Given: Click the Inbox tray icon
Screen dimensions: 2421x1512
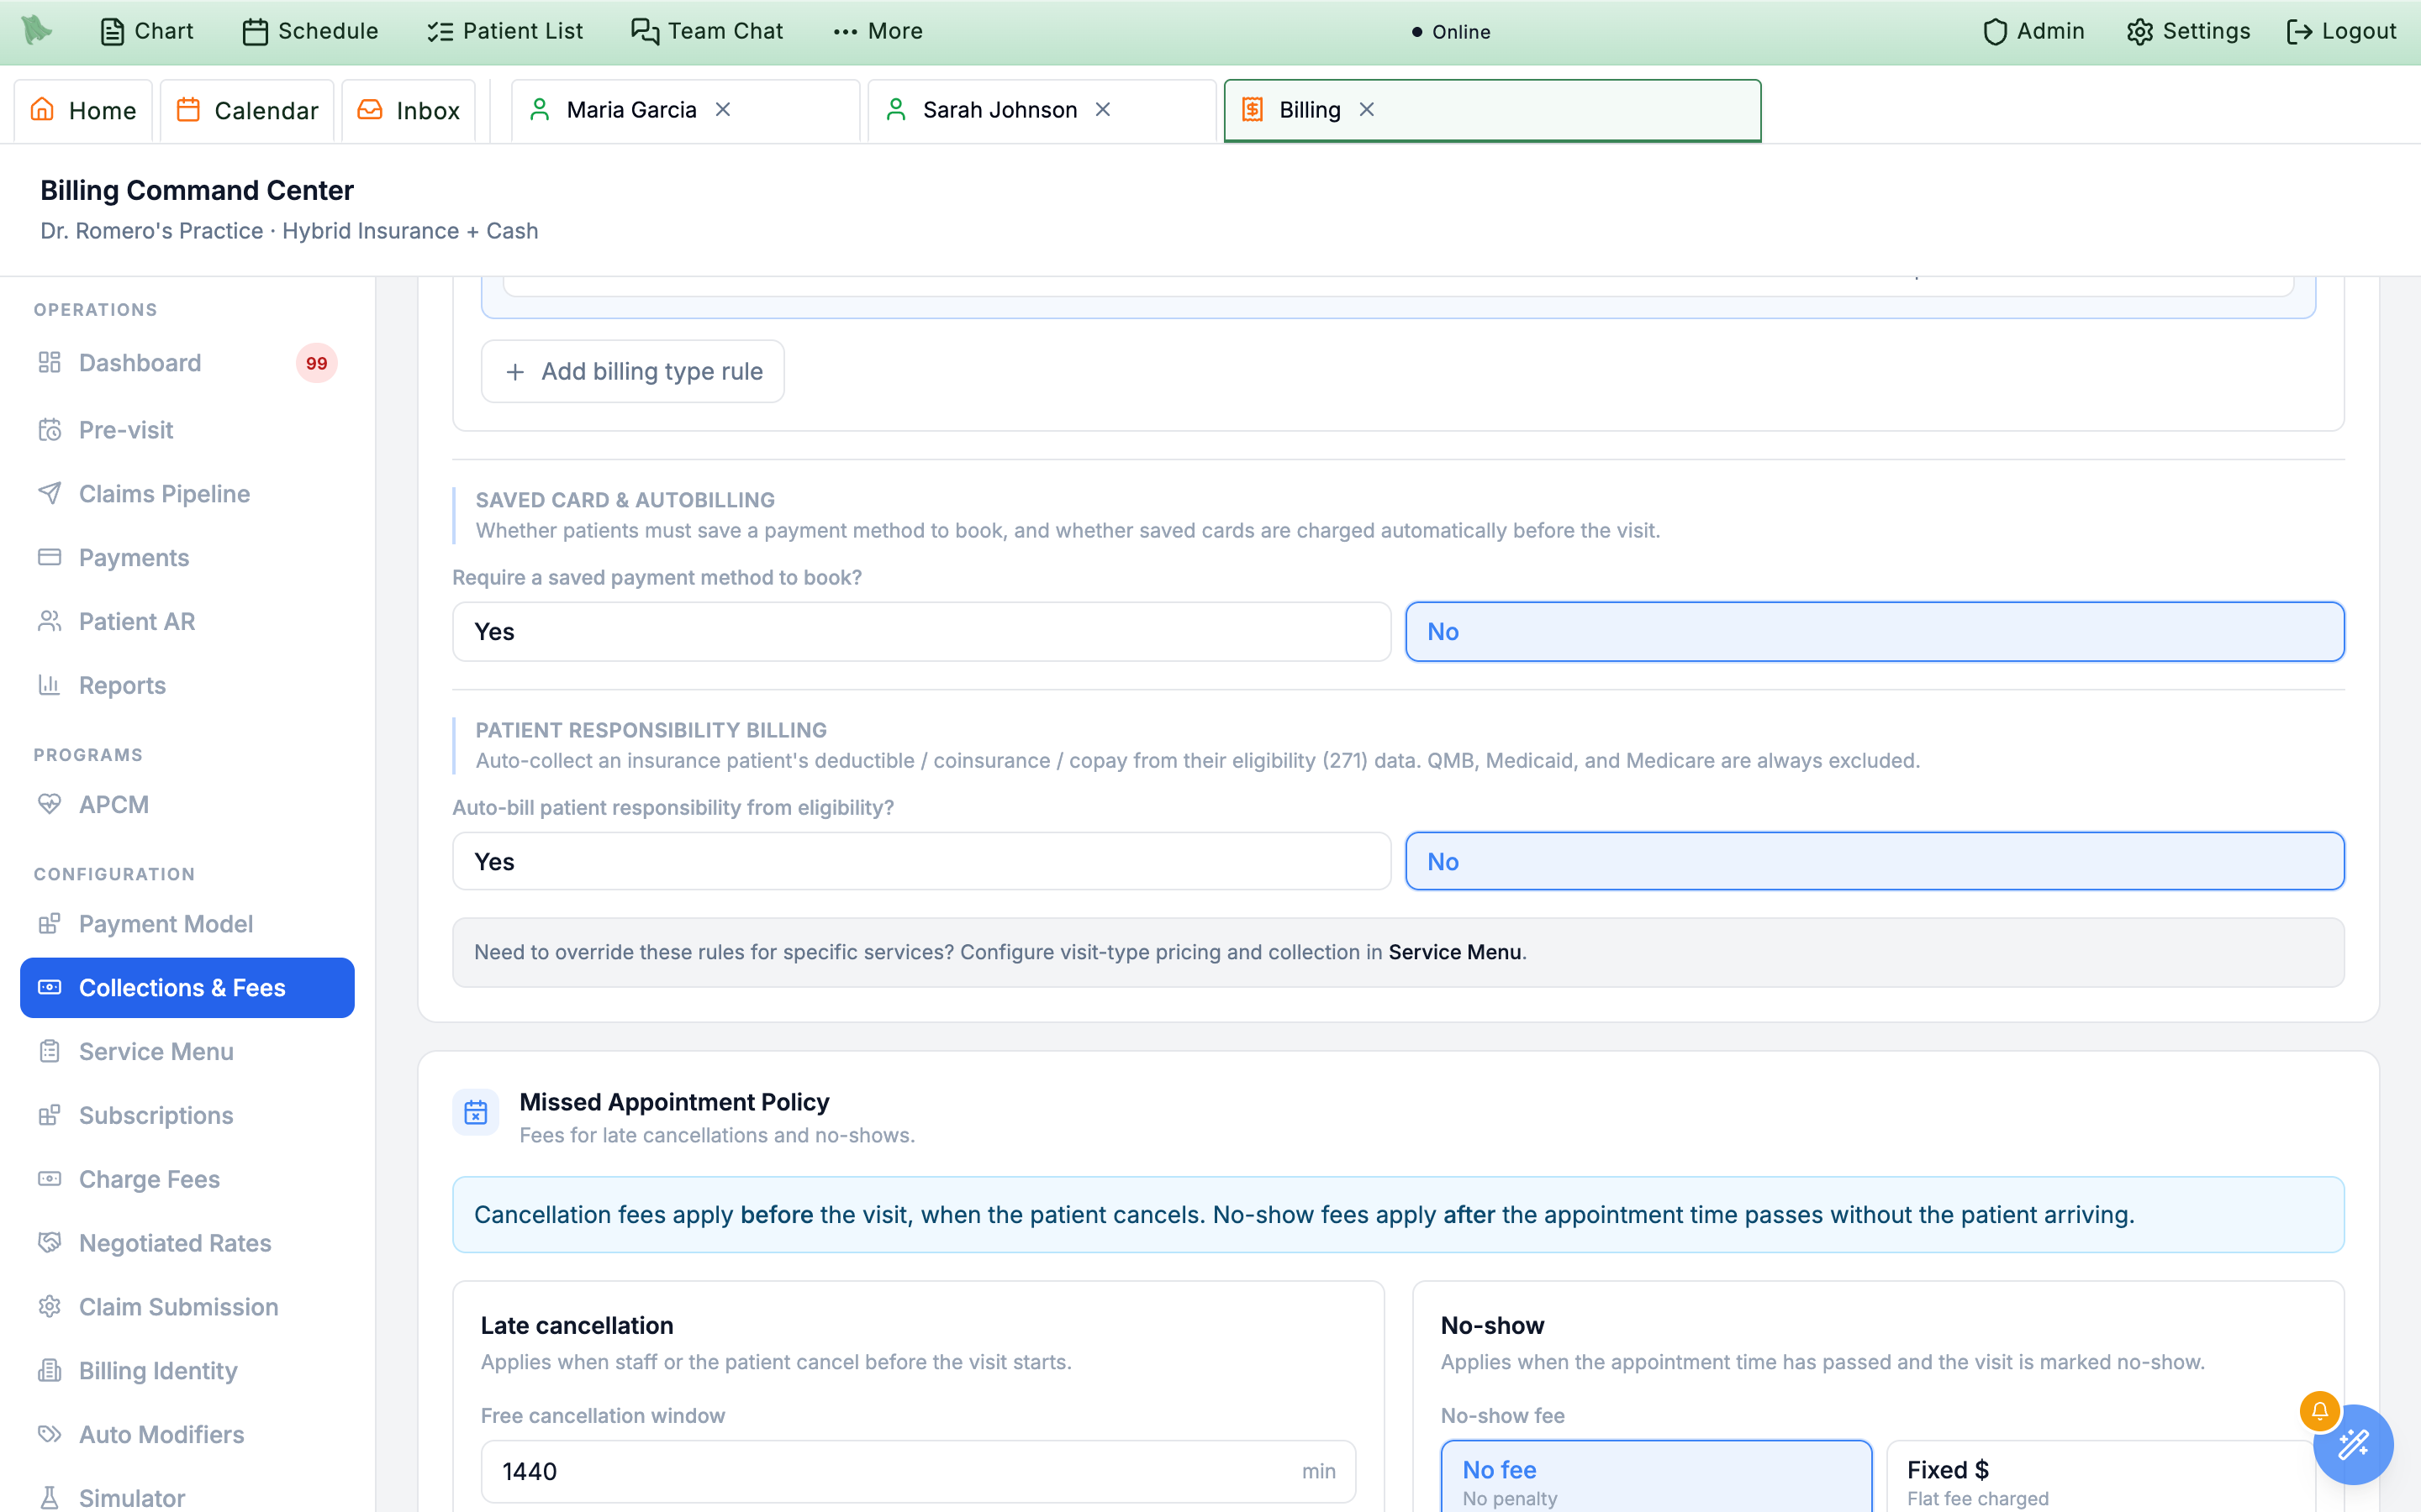Looking at the screenshot, I should tap(370, 109).
